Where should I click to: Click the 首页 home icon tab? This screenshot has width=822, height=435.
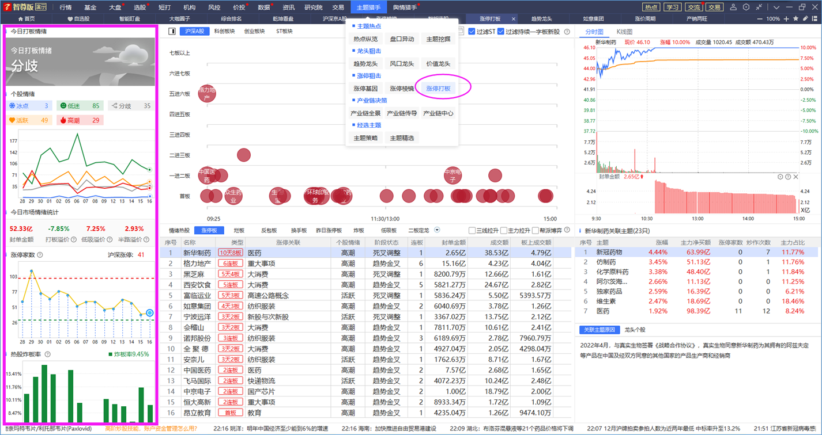(x=27, y=19)
